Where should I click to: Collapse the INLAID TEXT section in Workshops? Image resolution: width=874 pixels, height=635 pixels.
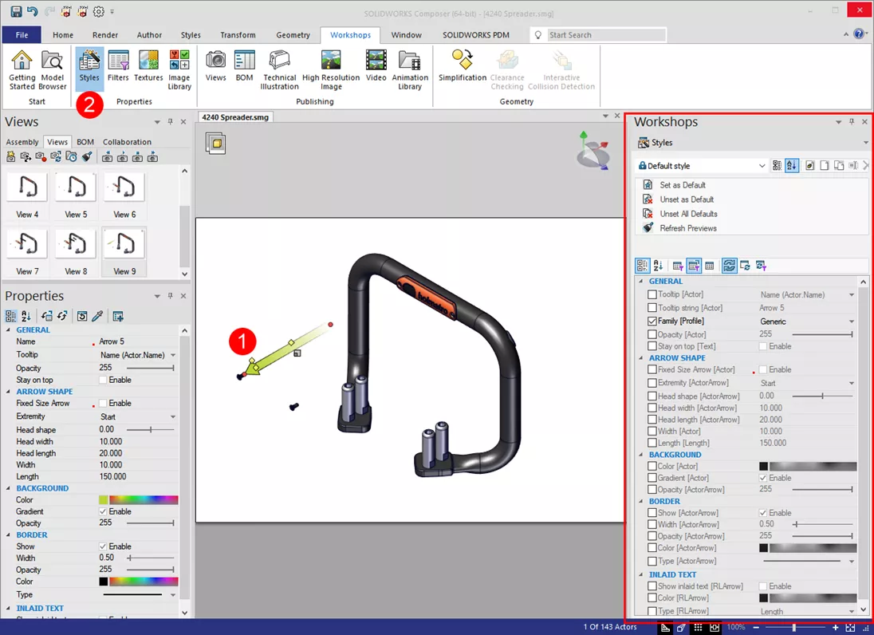[x=641, y=574]
